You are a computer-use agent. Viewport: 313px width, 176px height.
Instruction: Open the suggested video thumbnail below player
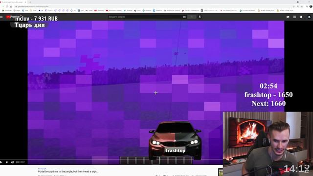tap(221, 172)
